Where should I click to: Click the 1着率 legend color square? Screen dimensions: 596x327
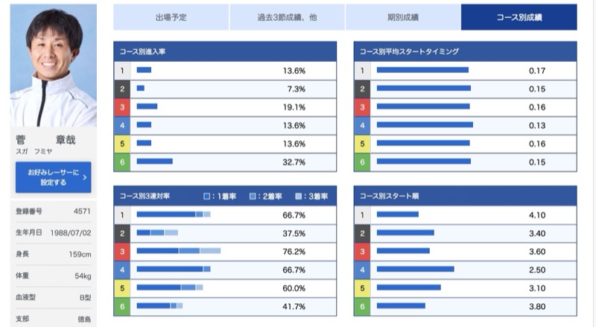click(x=207, y=197)
